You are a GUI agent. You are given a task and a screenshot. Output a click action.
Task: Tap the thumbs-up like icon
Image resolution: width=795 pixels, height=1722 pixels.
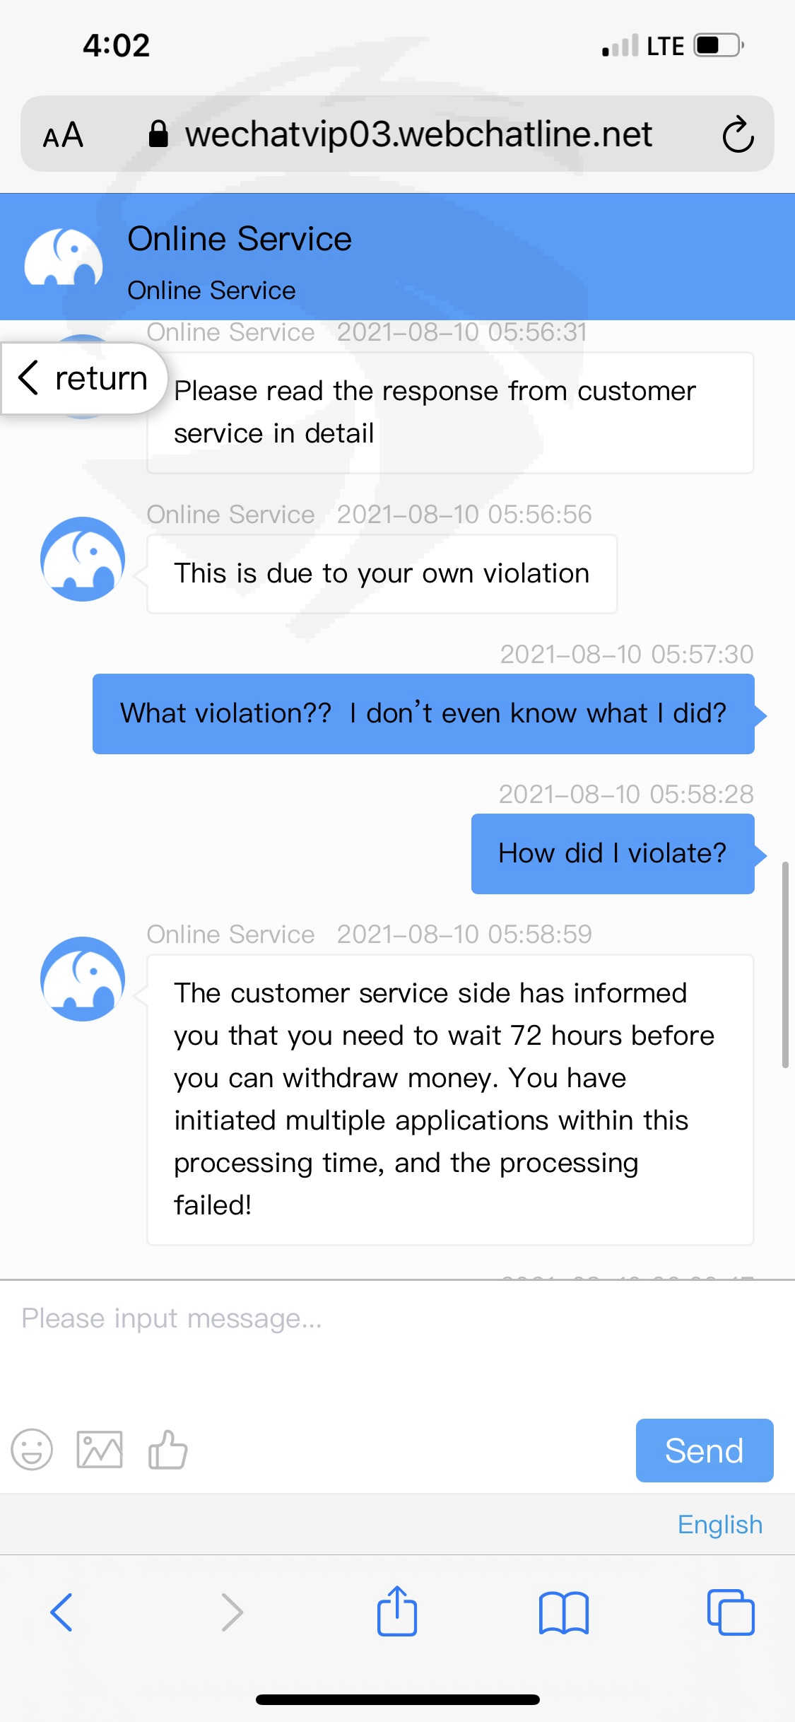point(167,1449)
